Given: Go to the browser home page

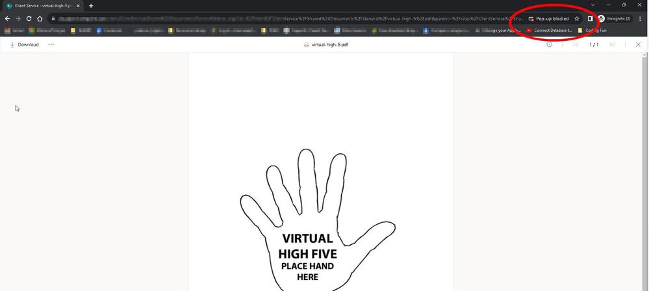Looking at the screenshot, I should (x=40, y=19).
